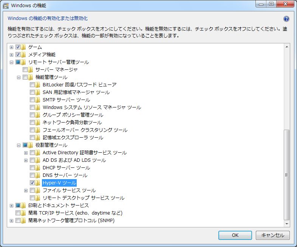Click the folder icon beside メディア機能

[x=23, y=54]
